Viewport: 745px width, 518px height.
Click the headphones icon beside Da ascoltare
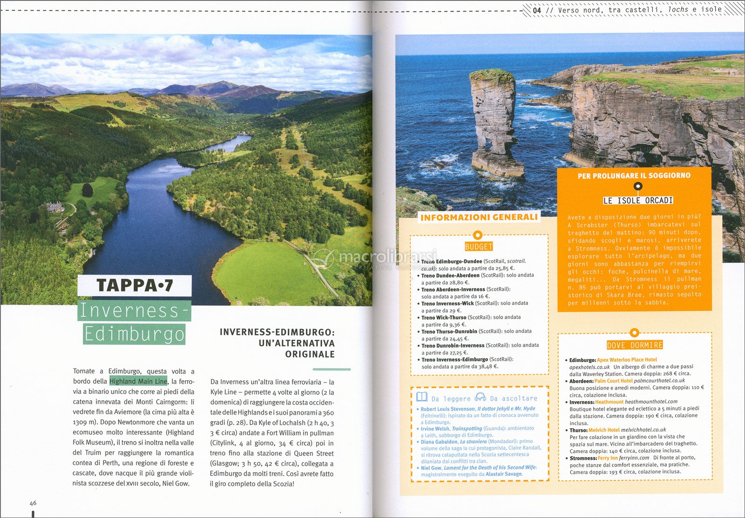coord(480,397)
